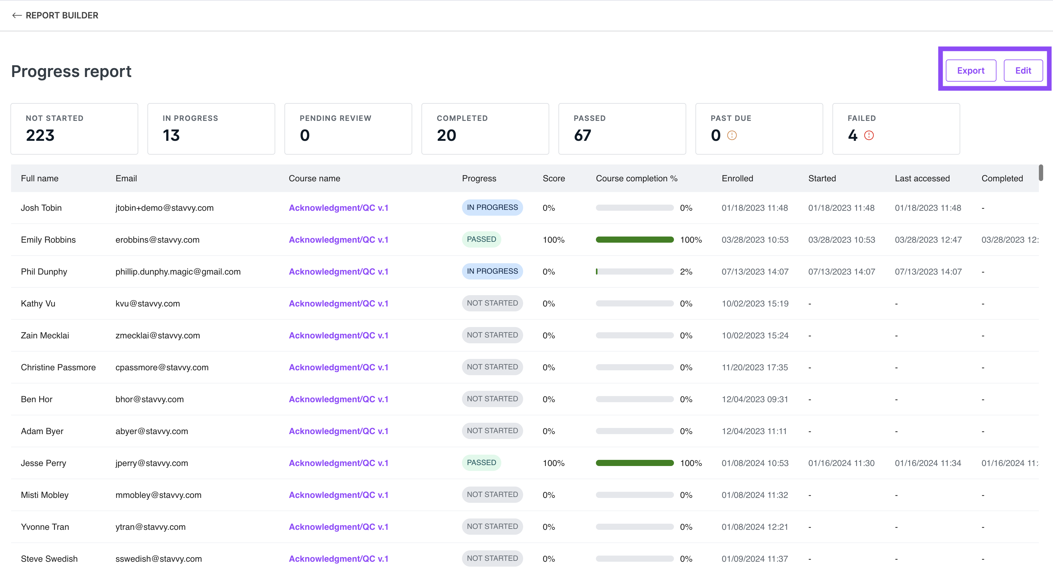Click the Failed alert icon
This screenshot has height=570, width=1053.
click(x=869, y=136)
